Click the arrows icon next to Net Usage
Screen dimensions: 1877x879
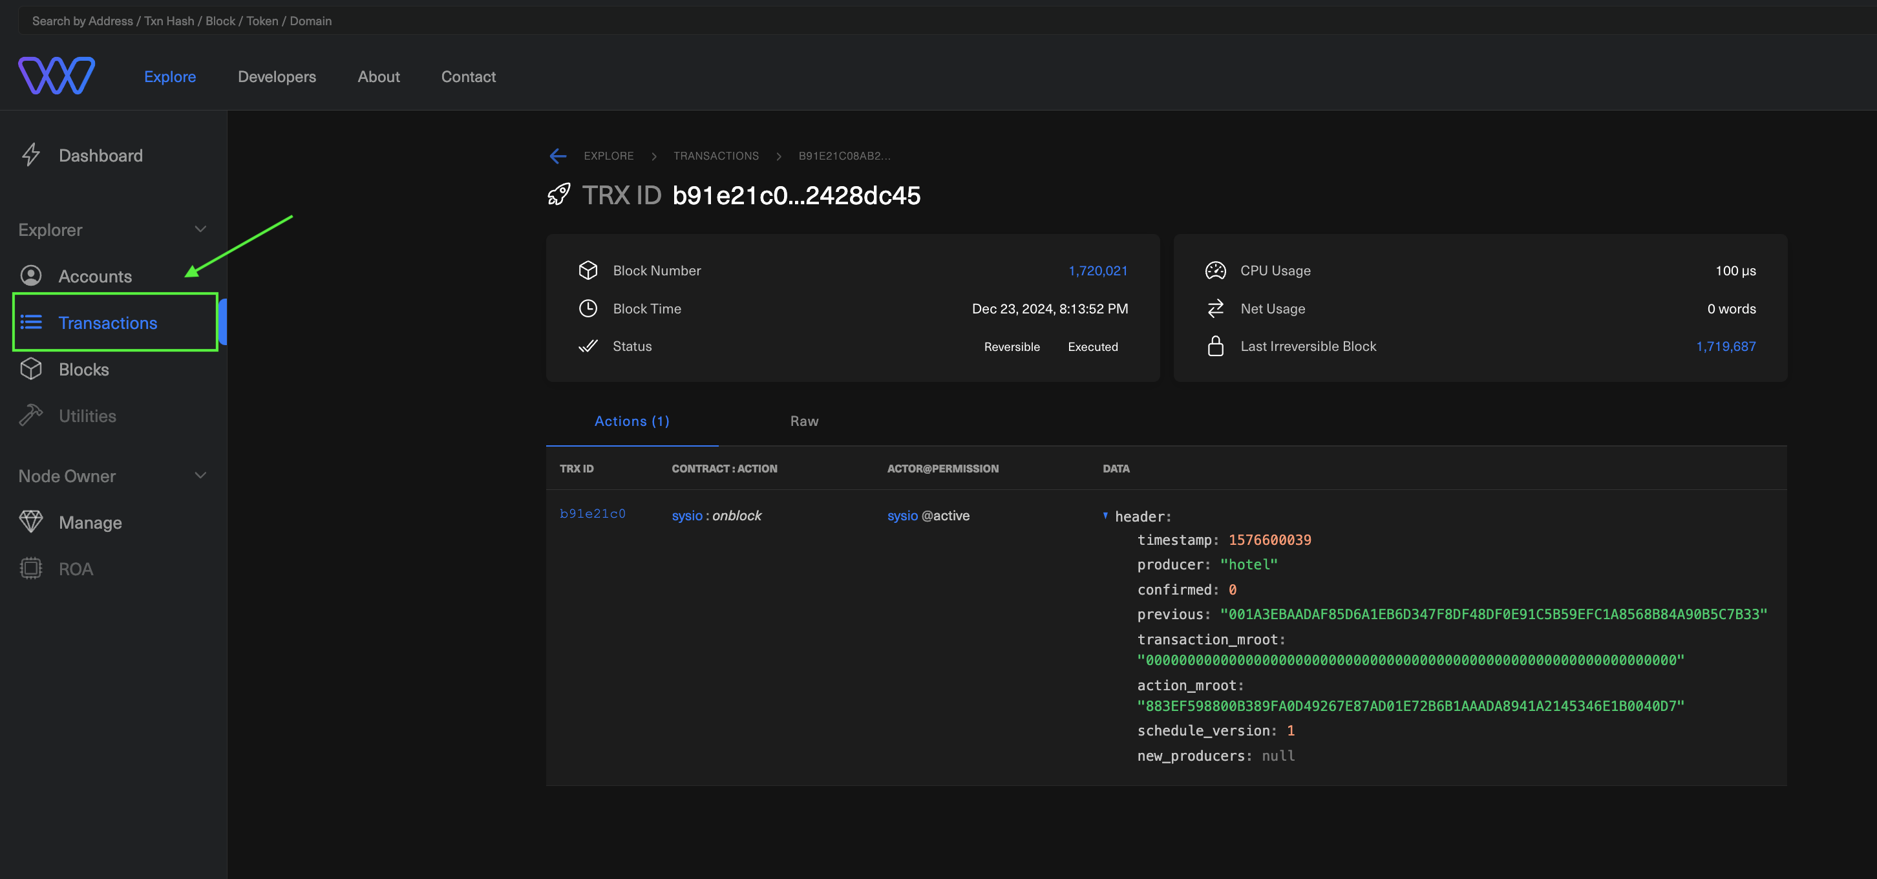[1215, 308]
